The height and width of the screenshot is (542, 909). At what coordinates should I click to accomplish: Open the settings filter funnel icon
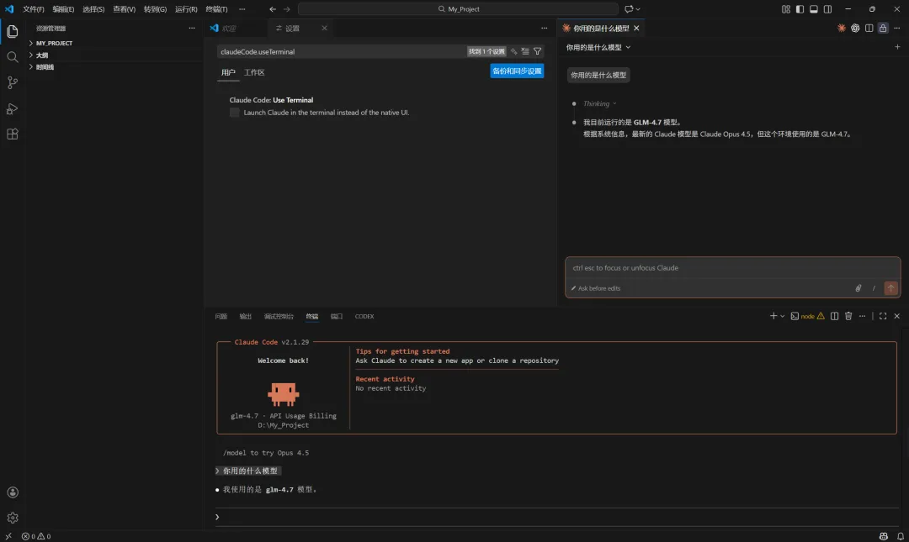[537, 51]
